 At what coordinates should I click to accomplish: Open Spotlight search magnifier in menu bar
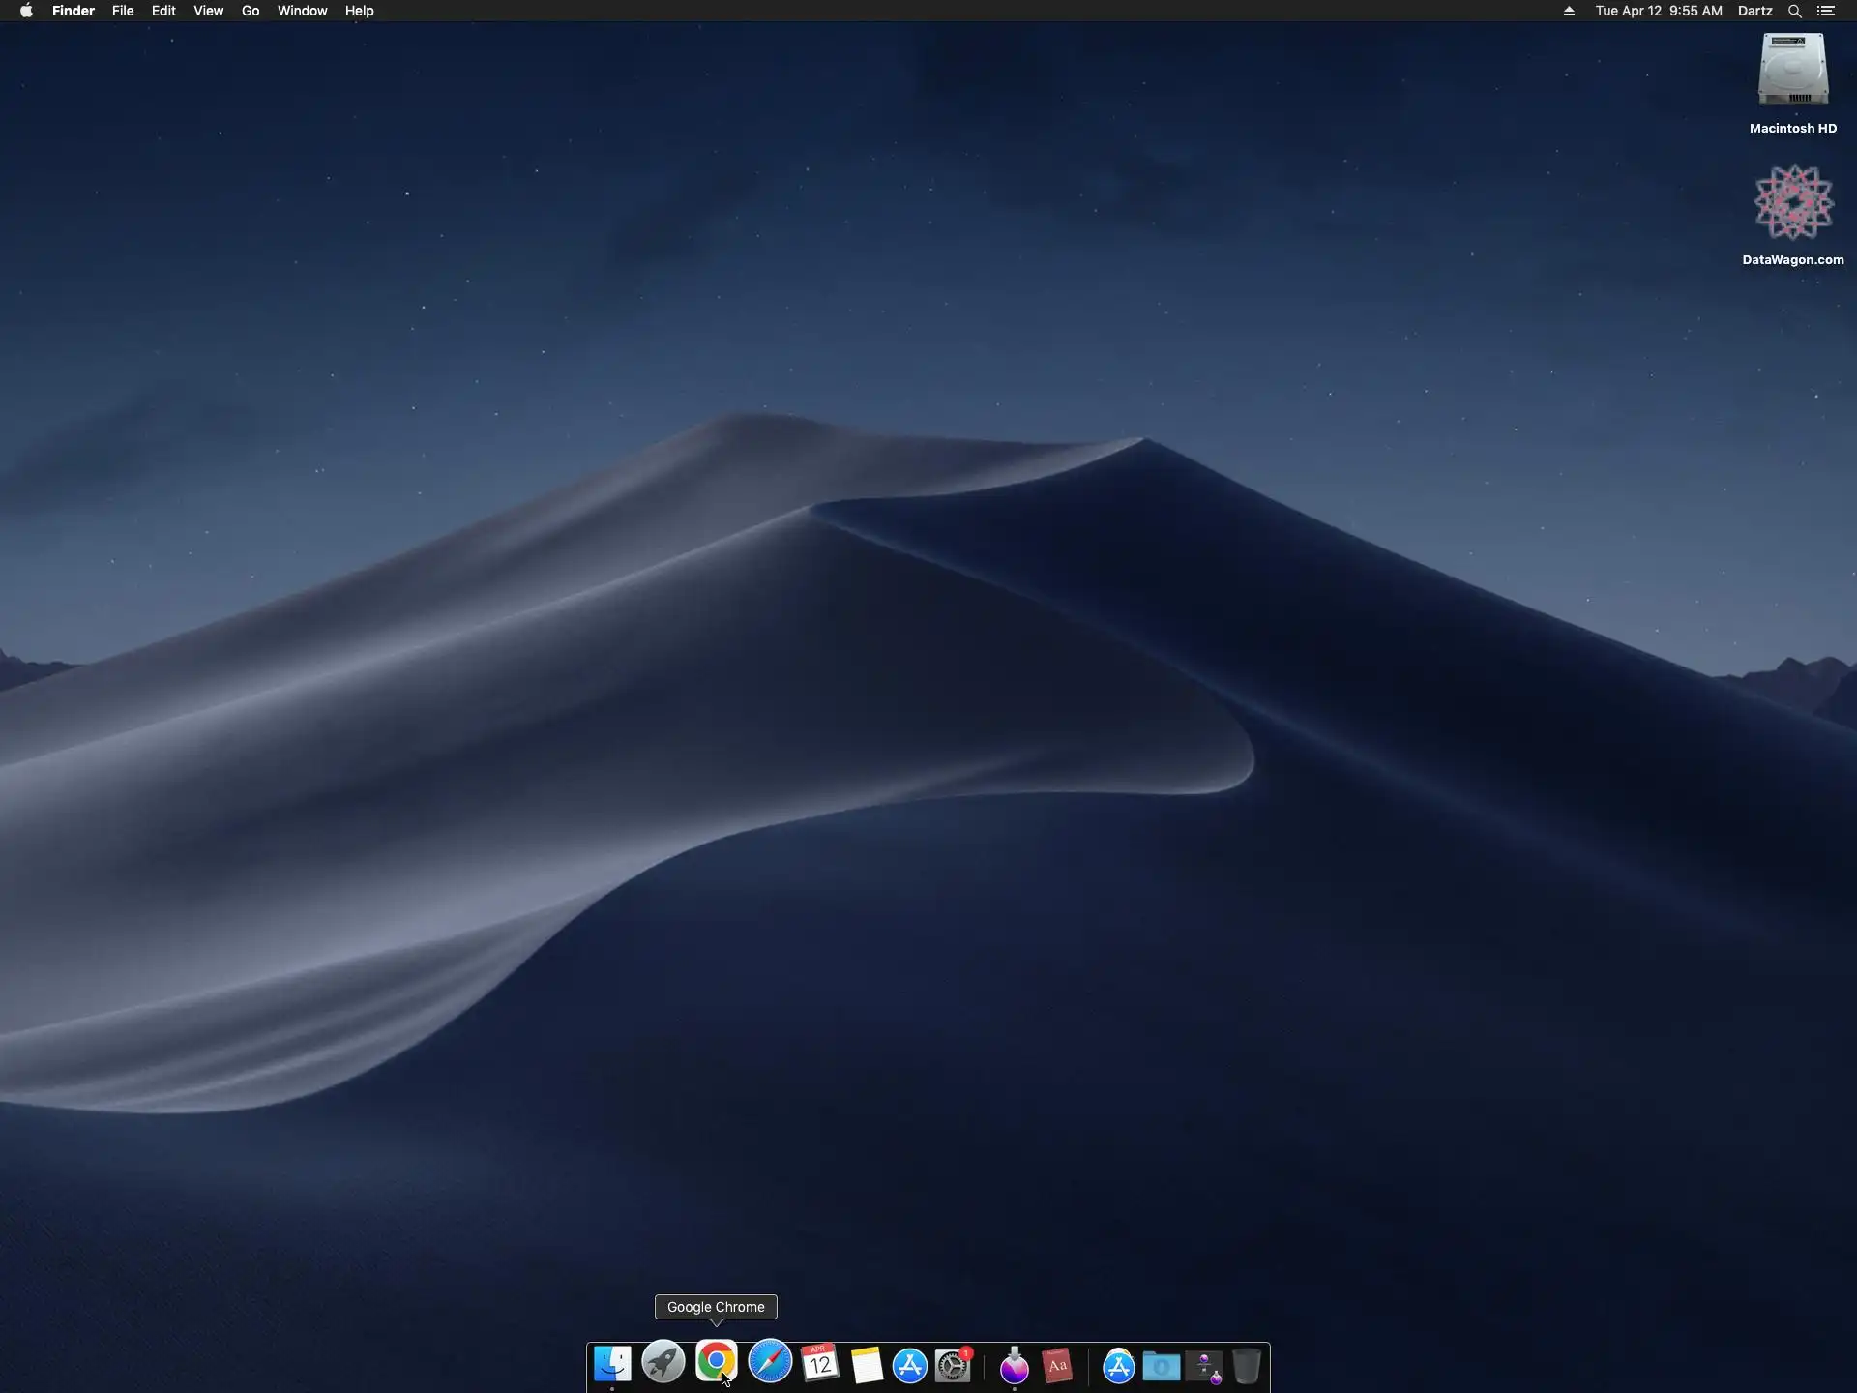(1794, 11)
